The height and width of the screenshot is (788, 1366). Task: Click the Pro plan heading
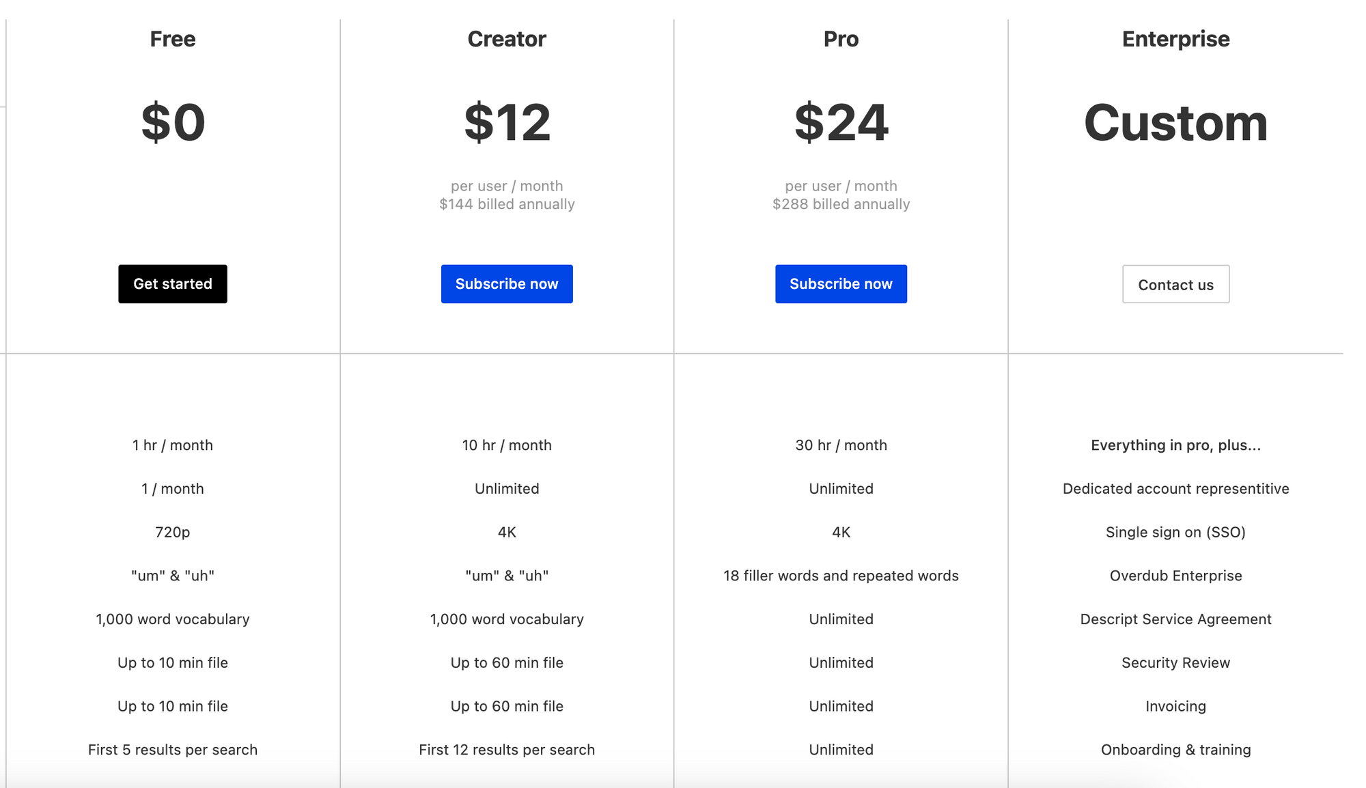pyautogui.click(x=841, y=39)
